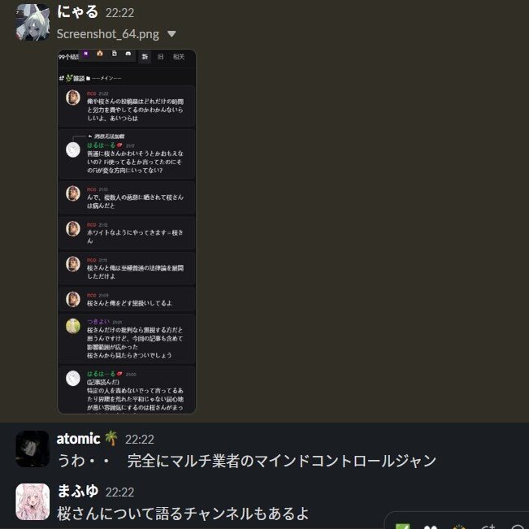Image resolution: width=529 pixels, height=529 pixels.
Task: Click the purple N icon in embedded screenshot
Action: [x=85, y=54]
